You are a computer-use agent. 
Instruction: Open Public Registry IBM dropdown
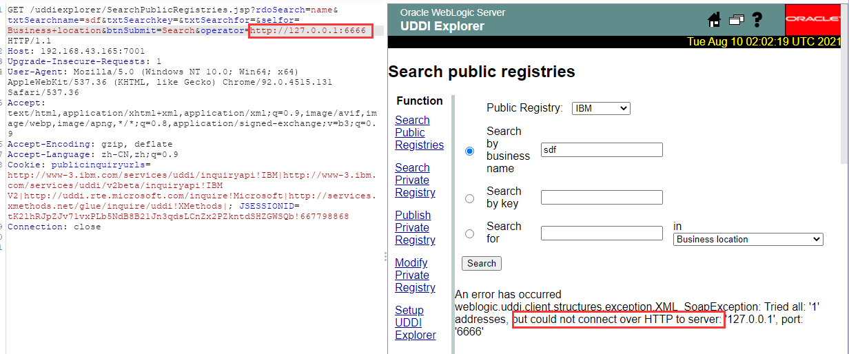[x=601, y=108]
